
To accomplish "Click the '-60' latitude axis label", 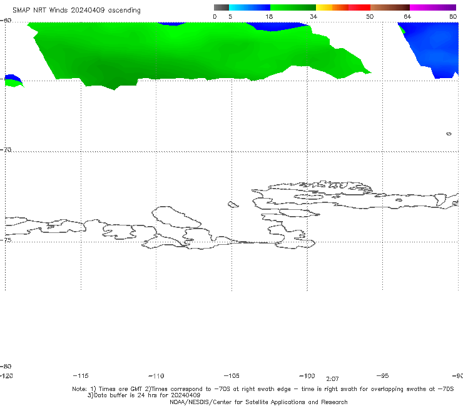I will point(6,21).
